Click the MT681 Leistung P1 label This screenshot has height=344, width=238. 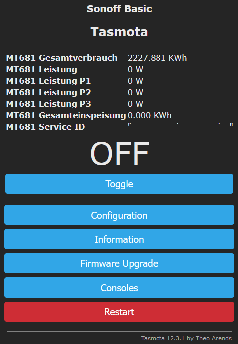49,81
